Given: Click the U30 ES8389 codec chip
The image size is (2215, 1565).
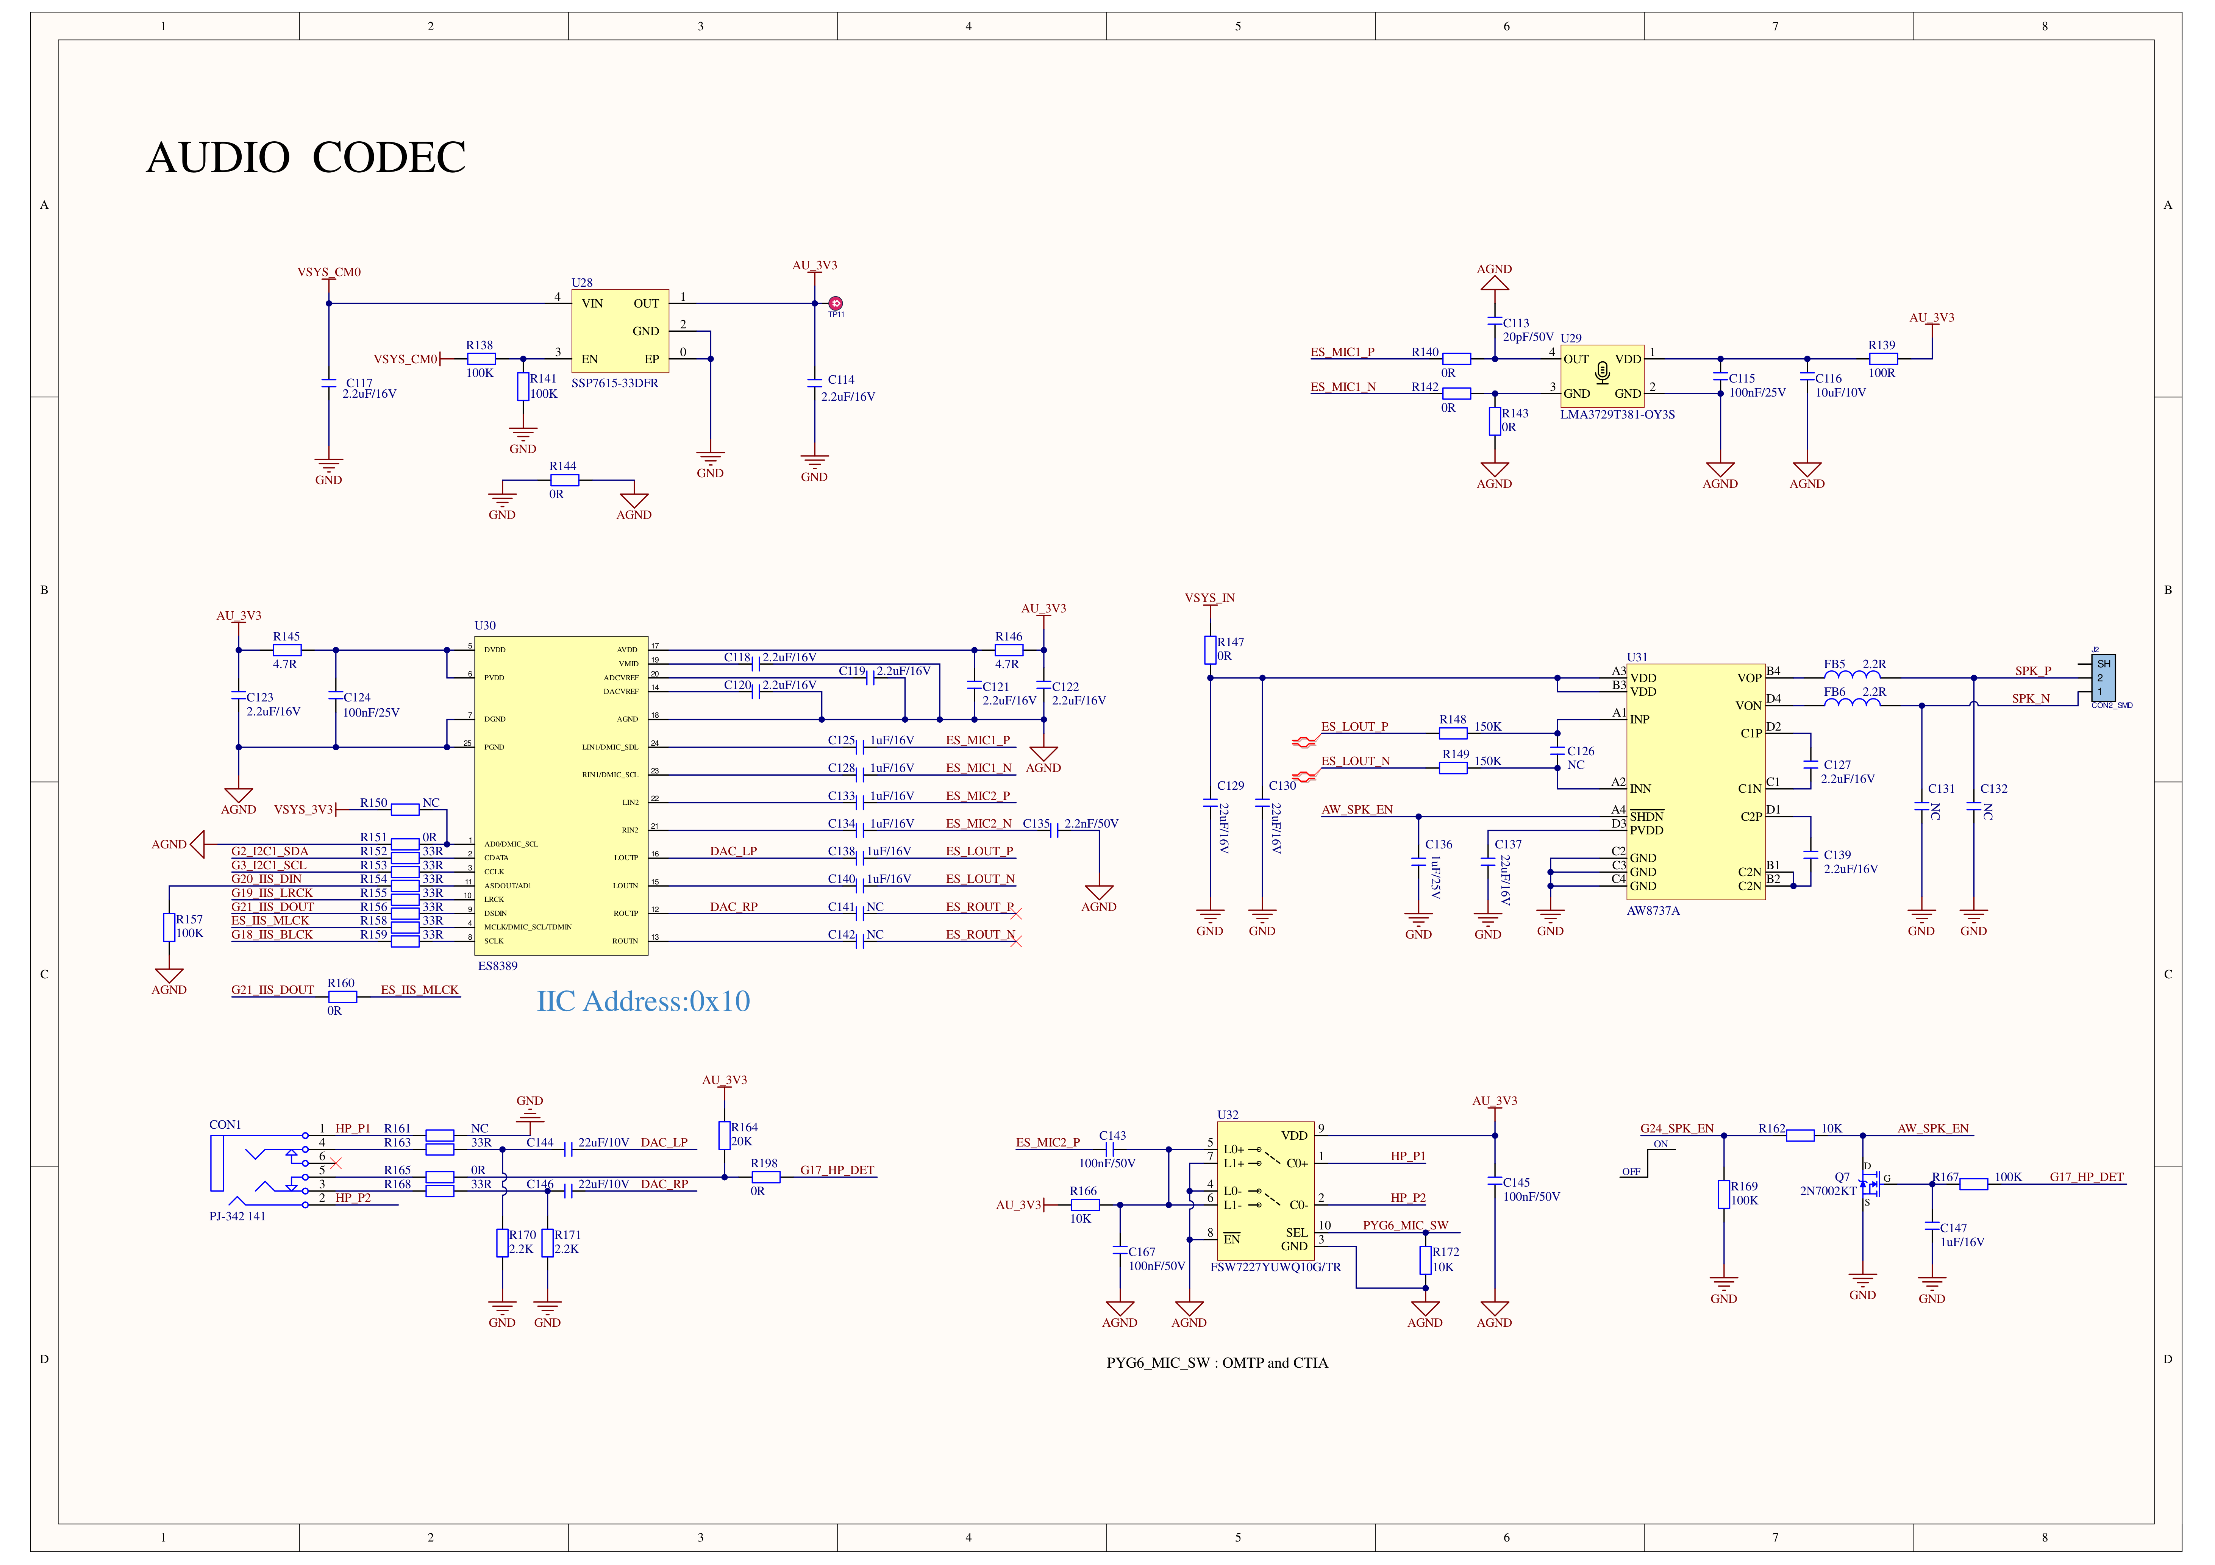Looking at the screenshot, I should 561,795.
